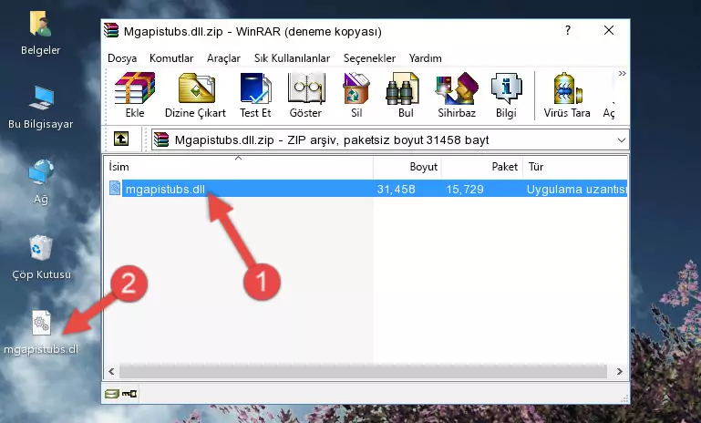
Task: Click the 15,729 packed size cell
Action: click(x=465, y=189)
